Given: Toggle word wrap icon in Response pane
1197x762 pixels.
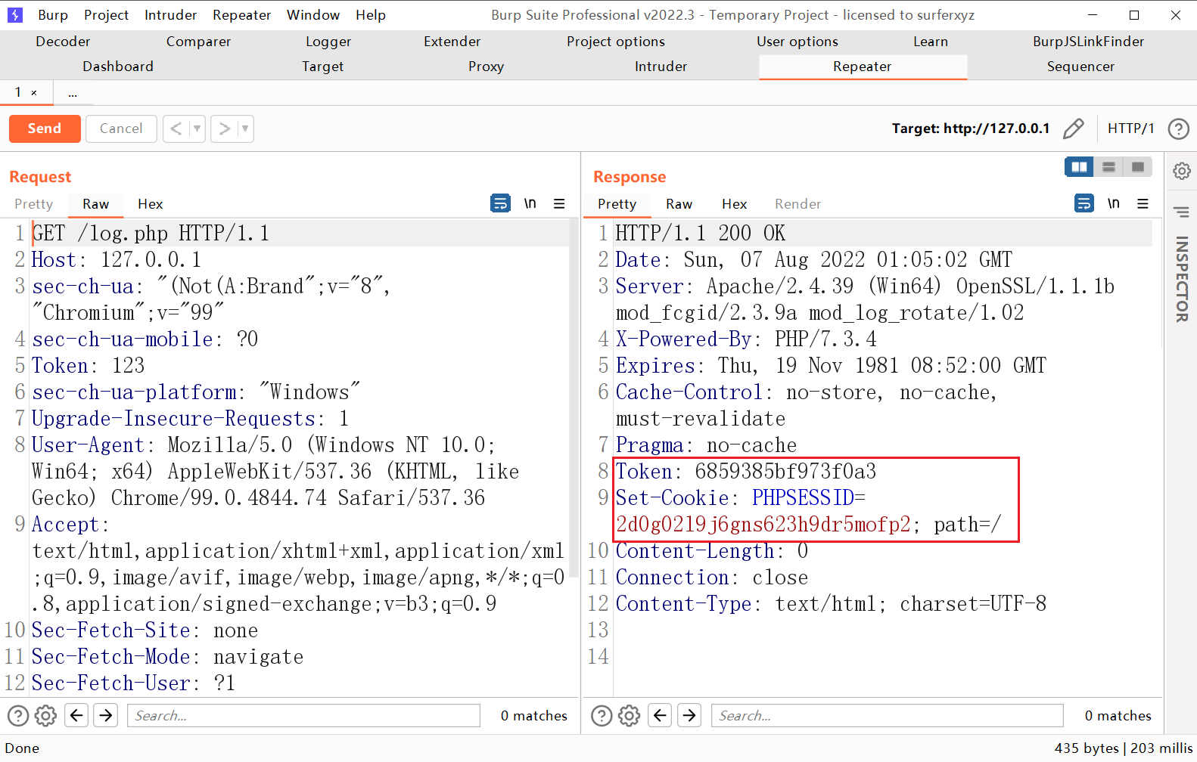Looking at the screenshot, I should point(1084,203).
